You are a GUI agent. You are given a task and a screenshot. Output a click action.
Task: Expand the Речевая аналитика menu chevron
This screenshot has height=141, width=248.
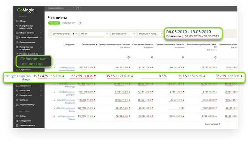tap(41, 54)
